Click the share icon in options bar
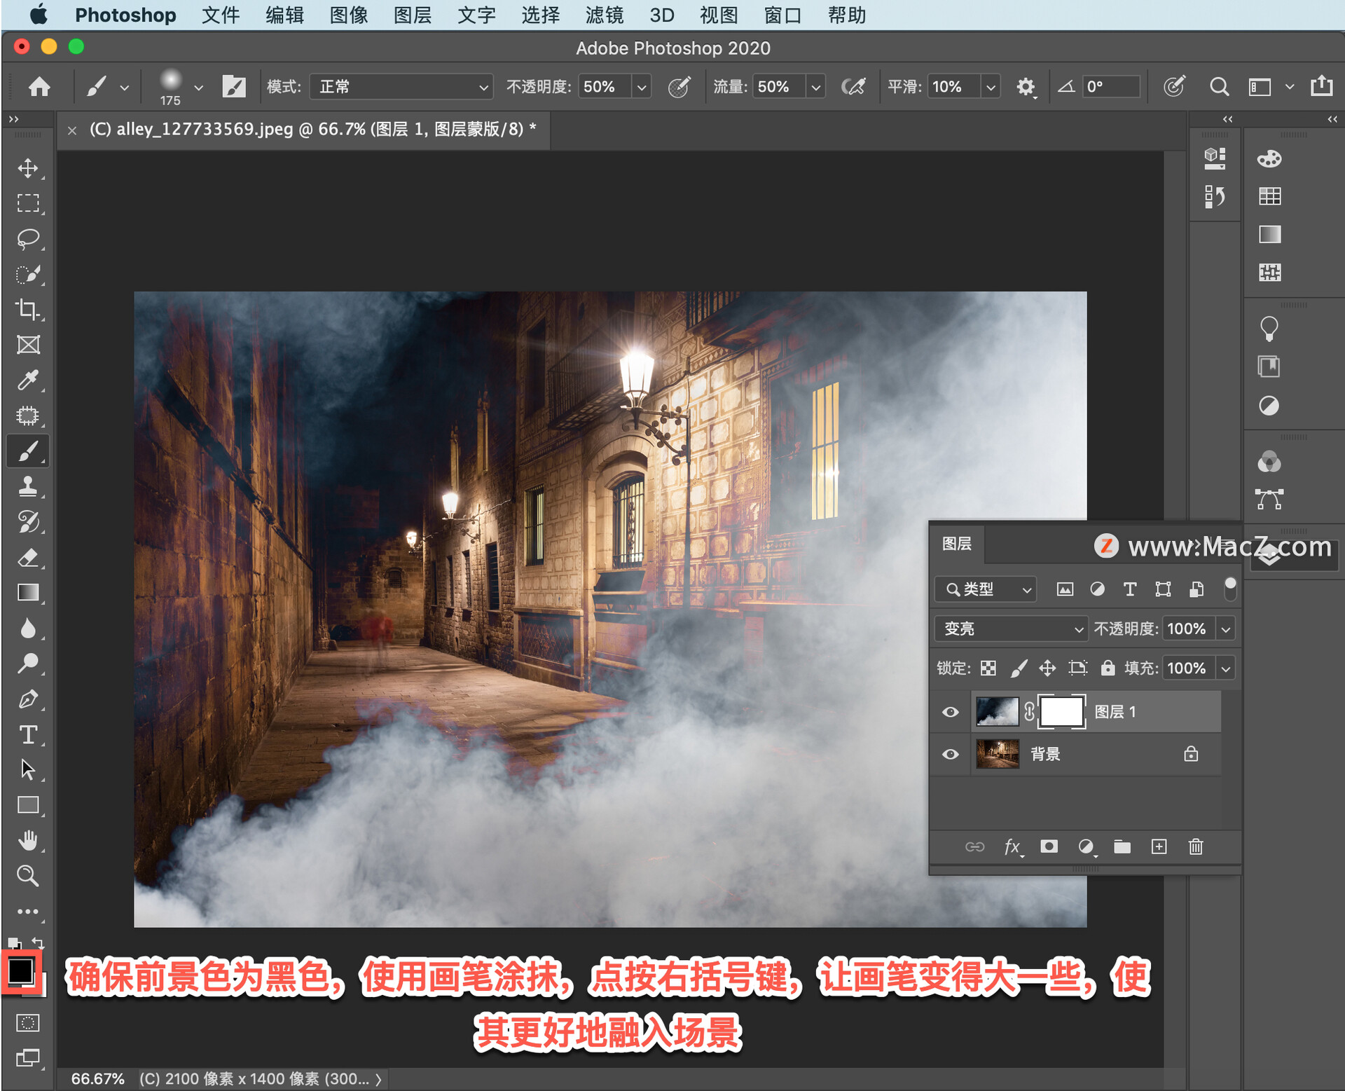Viewport: 1345px width, 1091px height. 1322,85
